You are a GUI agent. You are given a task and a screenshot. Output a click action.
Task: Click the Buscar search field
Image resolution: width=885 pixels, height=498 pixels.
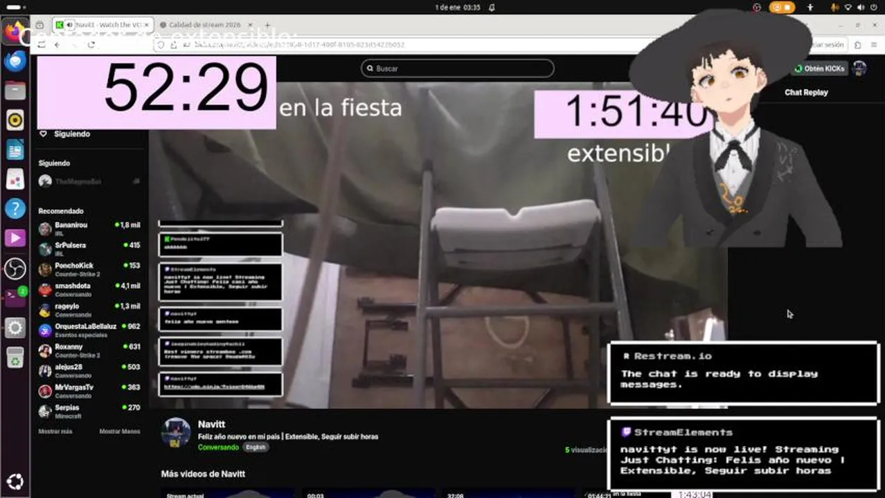point(458,68)
